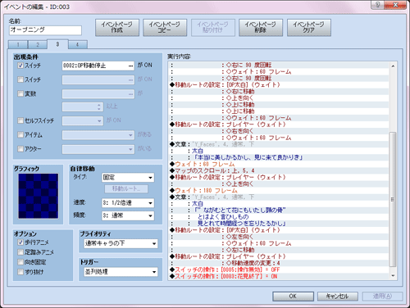Enable the アイテム condition checkbox

pos(20,134)
